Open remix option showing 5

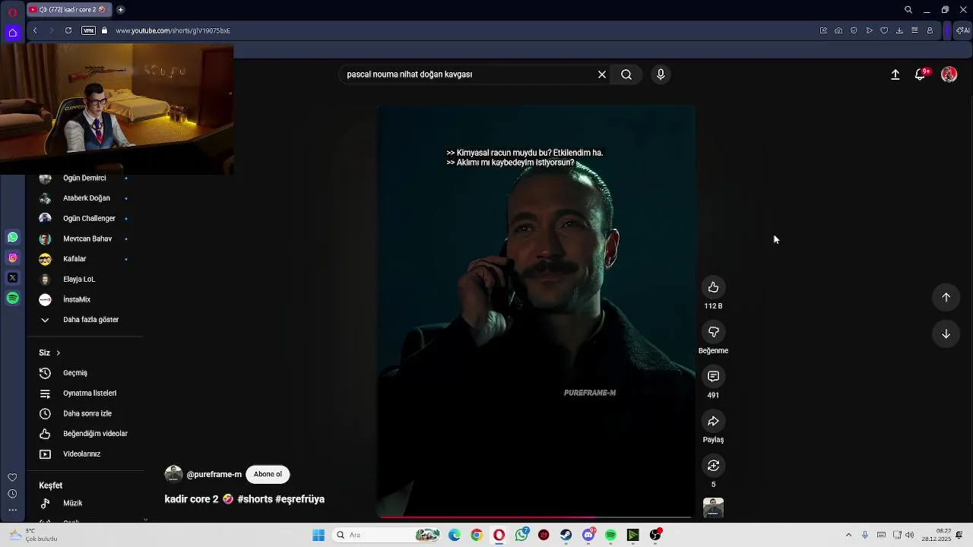pos(713,466)
